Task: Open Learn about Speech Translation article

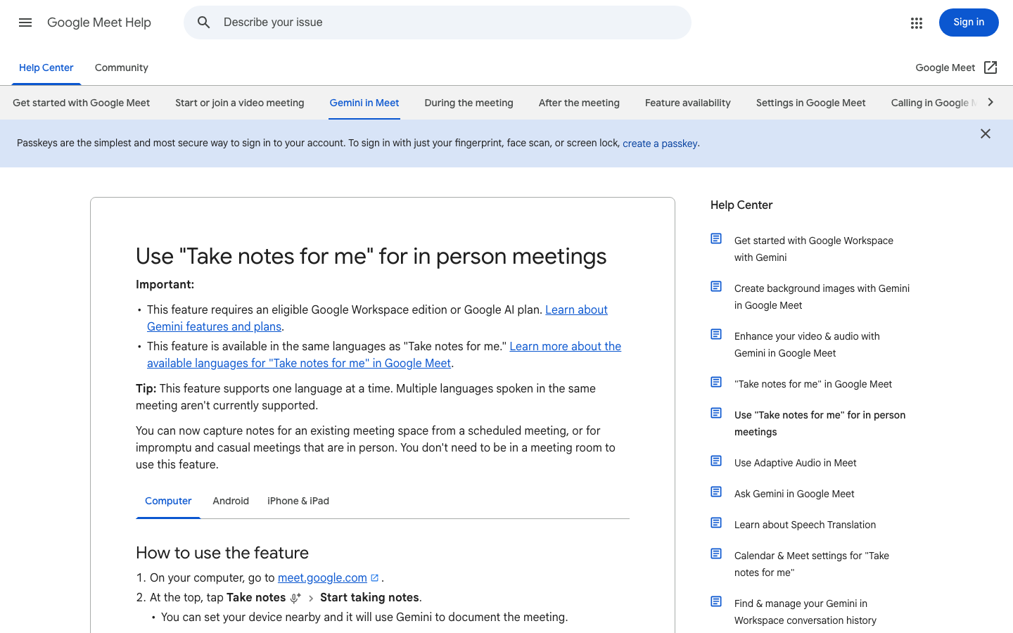Action: point(805,525)
